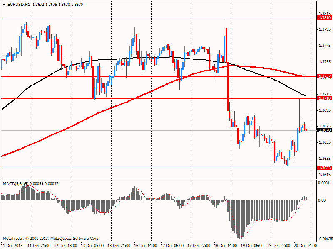The width and height of the screenshot is (333, 249).
Task: Click the EURUSD,H1 symbol title
Action: [x=18, y=5]
